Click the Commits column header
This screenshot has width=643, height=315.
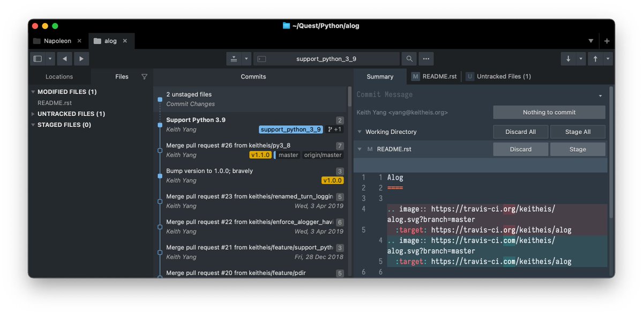coord(253,76)
